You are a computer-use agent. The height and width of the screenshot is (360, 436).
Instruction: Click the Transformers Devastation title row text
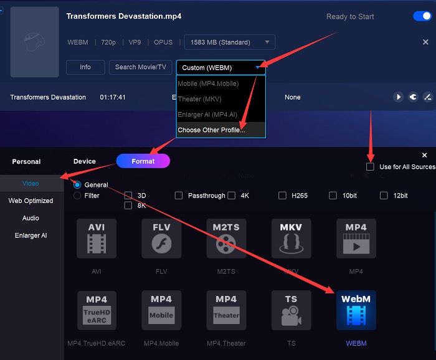[x=48, y=97]
